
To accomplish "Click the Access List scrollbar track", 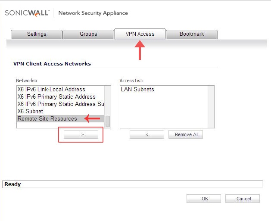I will pos(211,106).
